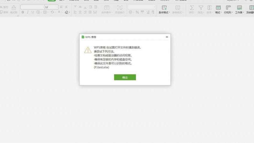Click the distributed alignment icon

coord(95,12)
